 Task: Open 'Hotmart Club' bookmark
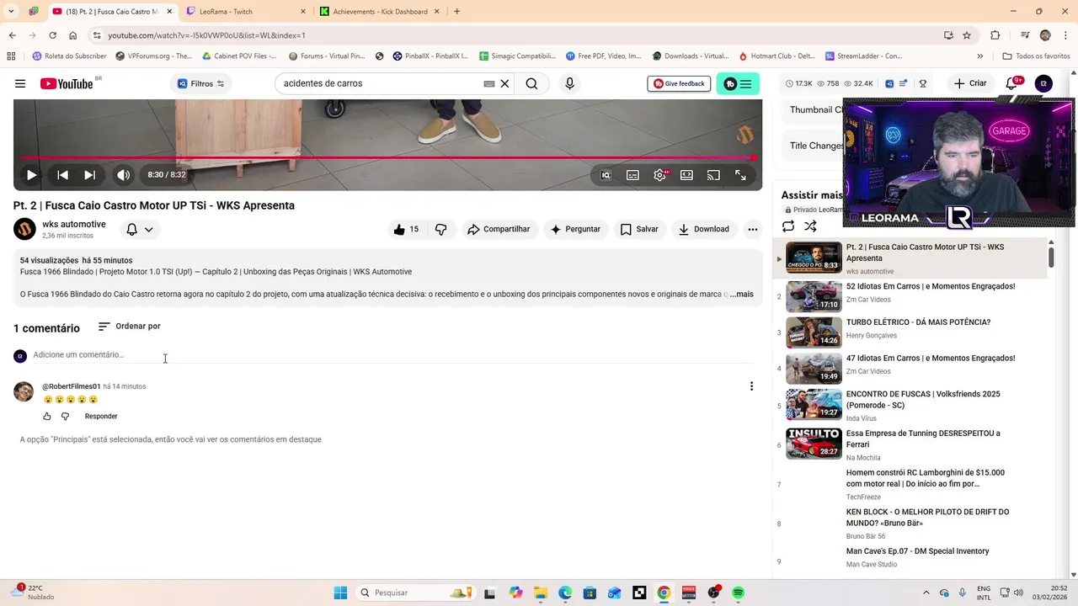pyautogui.click(x=776, y=56)
